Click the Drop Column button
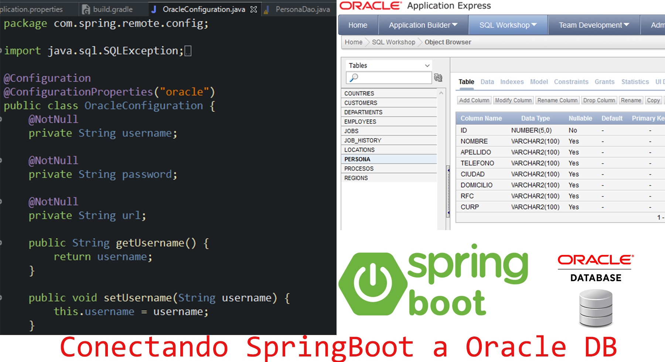 click(x=599, y=100)
